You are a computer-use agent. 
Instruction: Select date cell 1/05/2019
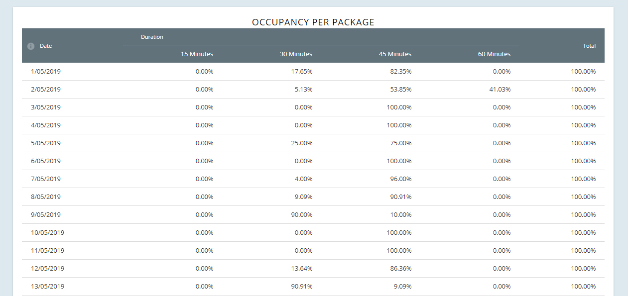coord(46,72)
